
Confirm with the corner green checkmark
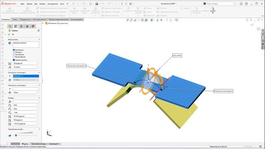click(252, 25)
